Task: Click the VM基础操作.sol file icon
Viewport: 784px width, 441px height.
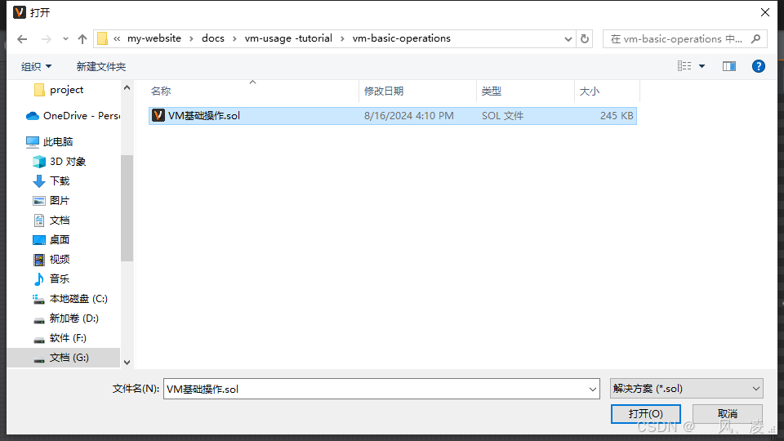Action: [158, 115]
